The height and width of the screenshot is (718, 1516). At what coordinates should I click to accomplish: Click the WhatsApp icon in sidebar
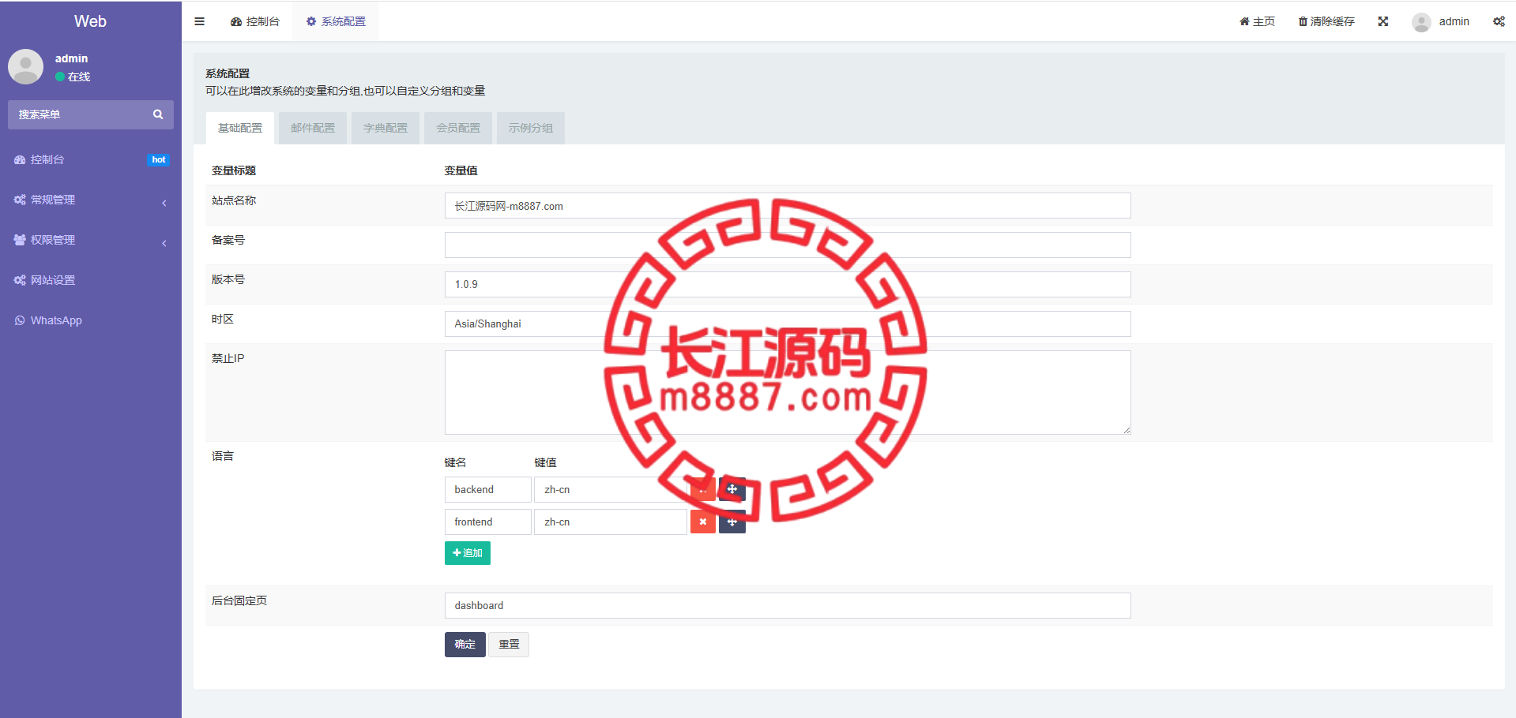pyautogui.click(x=20, y=320)
